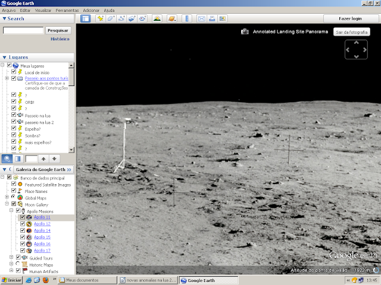Click the Pesquisar search button
The image size is (381, 285).
click(58, 30)
